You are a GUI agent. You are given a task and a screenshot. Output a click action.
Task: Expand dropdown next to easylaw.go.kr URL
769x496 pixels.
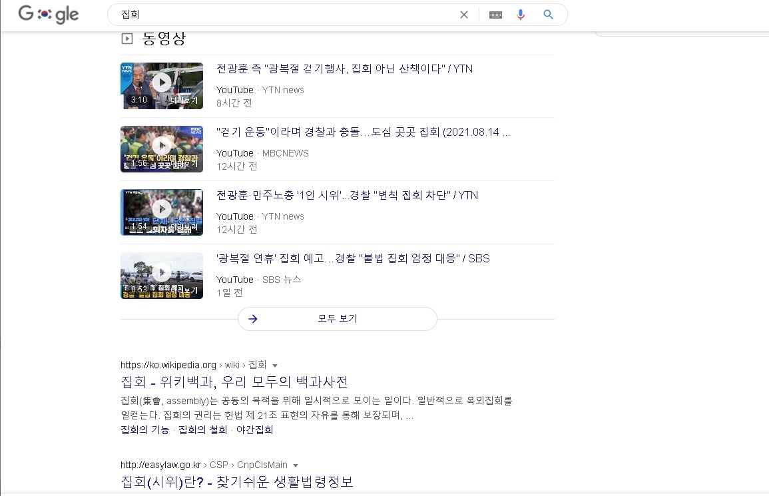pos(296,465)
